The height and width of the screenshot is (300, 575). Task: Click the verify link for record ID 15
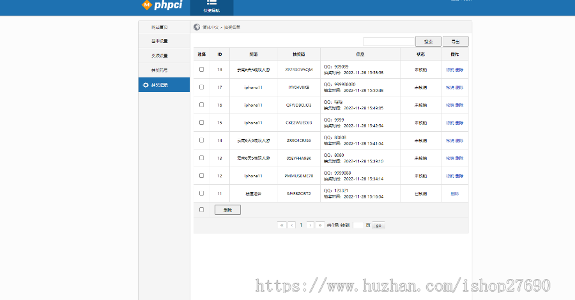click(450, 123)
